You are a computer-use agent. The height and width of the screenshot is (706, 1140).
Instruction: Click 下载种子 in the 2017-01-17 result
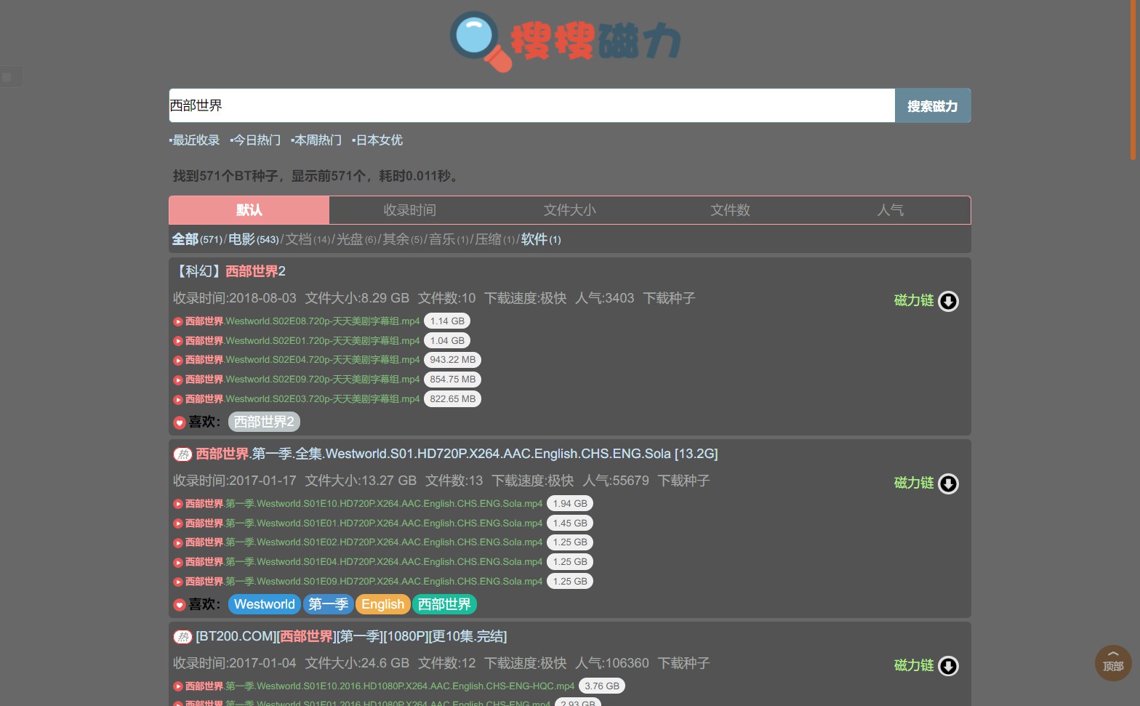[683, 481]
